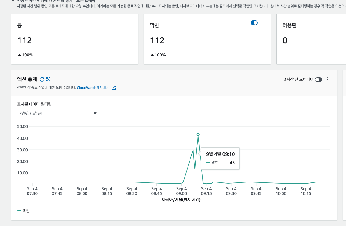Enable the 3시간 전 오버레이 switch
Image resolution: width=346 pixels, height=226 pixels.
[318, 79]
